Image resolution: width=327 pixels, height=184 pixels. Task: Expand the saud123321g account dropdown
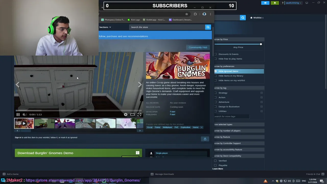point(293,3)
